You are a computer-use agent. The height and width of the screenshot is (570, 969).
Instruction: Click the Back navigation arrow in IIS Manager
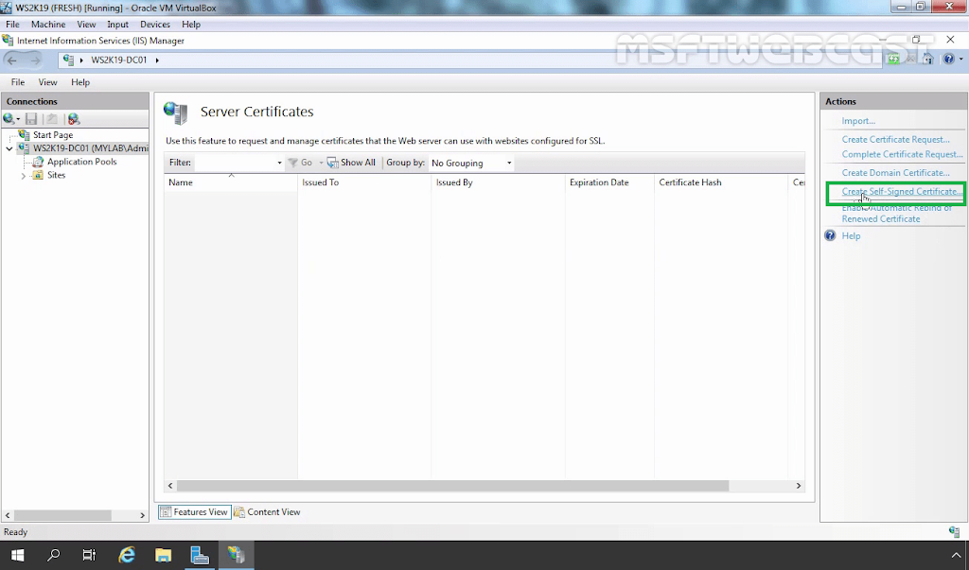click(x=12, y=60)
